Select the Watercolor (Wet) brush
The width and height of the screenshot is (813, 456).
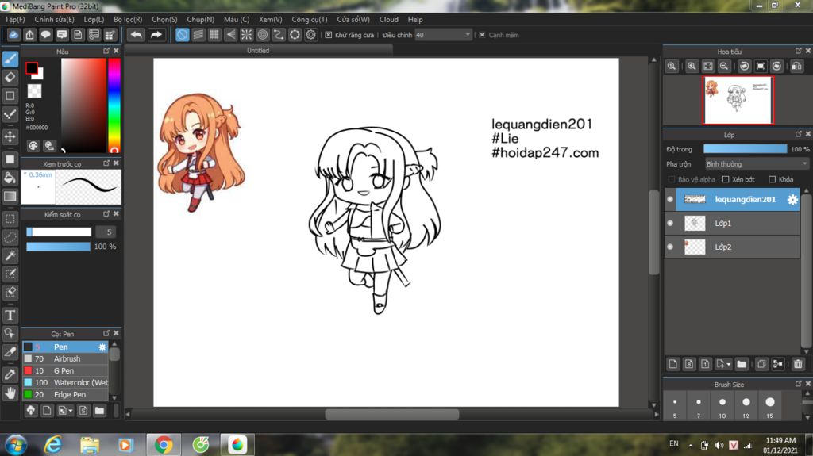pyautogui.click(x=65, y=382)
